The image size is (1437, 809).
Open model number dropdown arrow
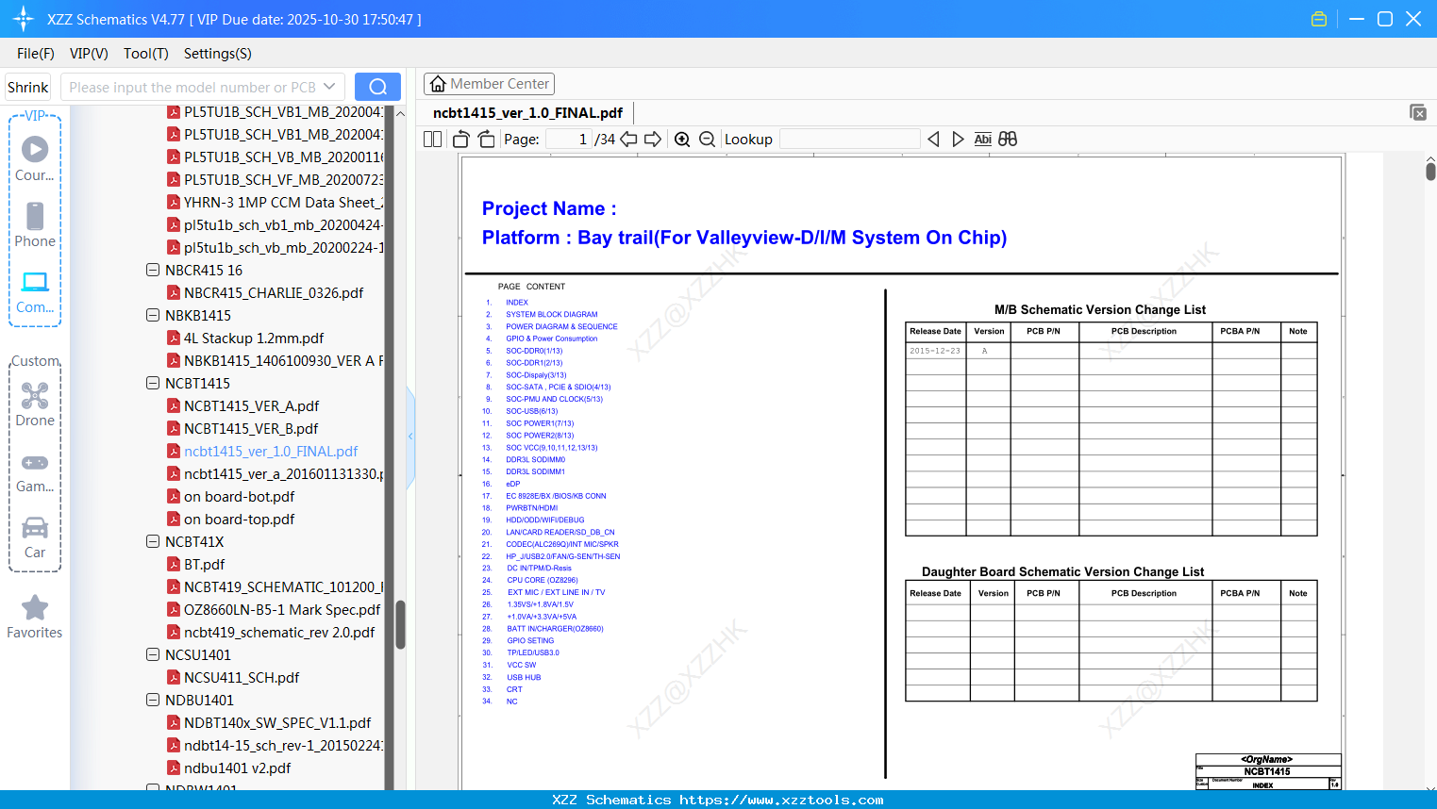(x=329, y=87)
